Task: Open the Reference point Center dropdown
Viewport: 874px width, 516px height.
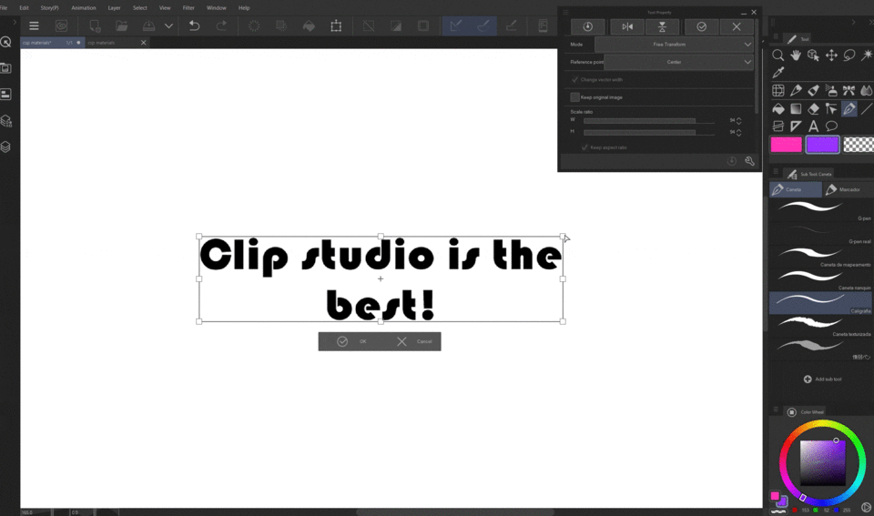Action: pyautogui.click(x=678, y=62)
